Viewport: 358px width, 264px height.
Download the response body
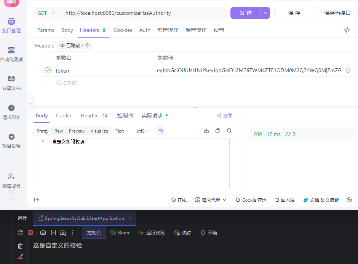[x=206, y=131]
